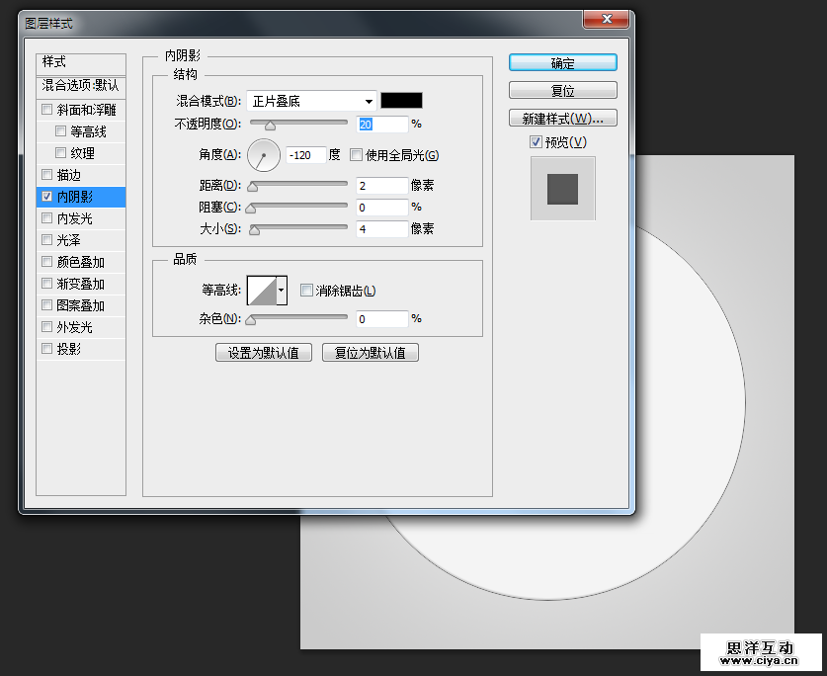This screenshot has height=676, width=827.
Task: Click the 复位 (Reset) button
Action: (562, 91)
